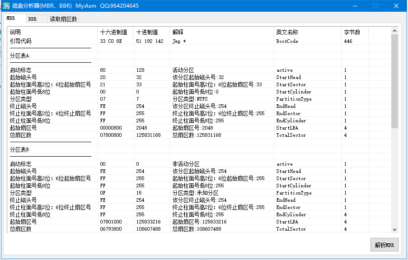
Task: Click the 非活动分区 explanation cell
Action: tap(186, 164)
